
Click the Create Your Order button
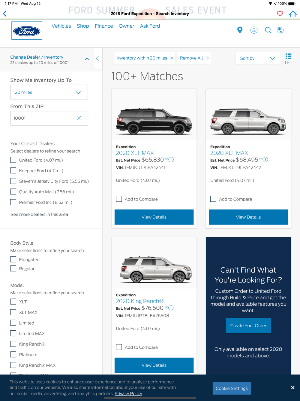click(x=248, y=326)
